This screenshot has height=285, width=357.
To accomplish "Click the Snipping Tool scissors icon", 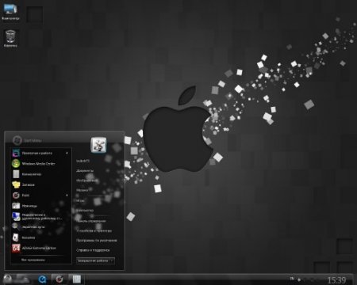I will coord(16,206).
